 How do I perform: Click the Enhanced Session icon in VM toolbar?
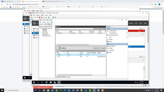point(54,17)
